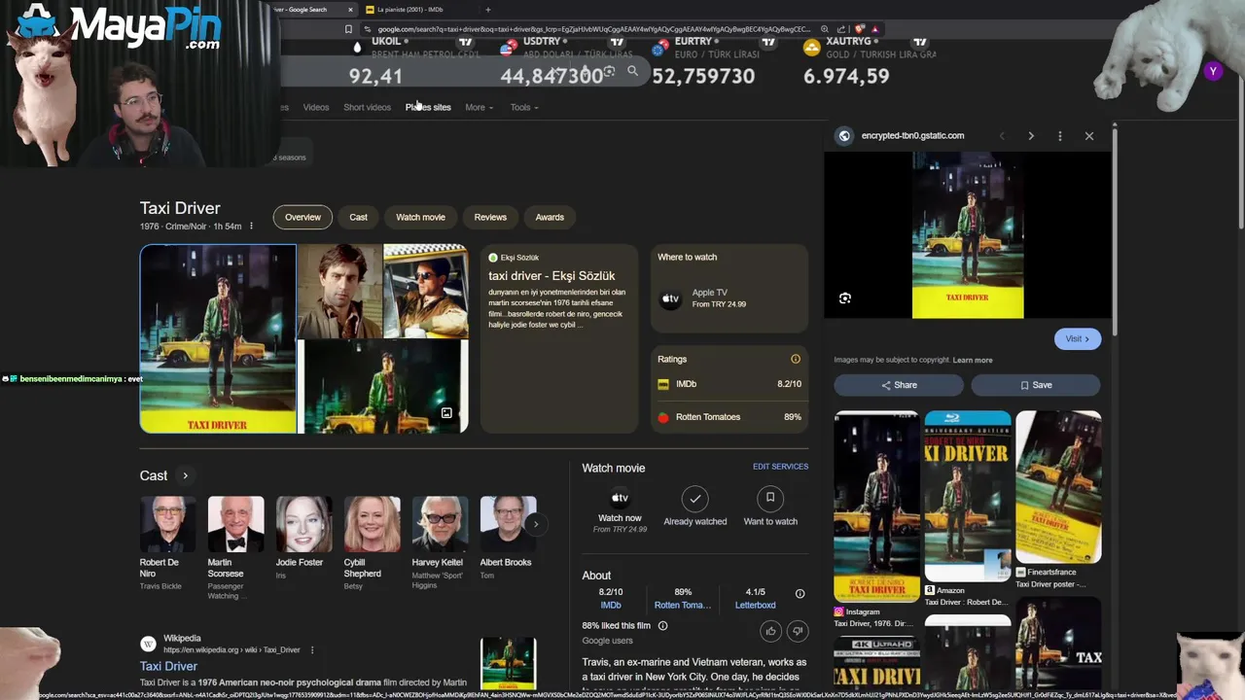Select the Reviews chip
This screenshot has width=1245, height=700.
[x=490, y=217]
